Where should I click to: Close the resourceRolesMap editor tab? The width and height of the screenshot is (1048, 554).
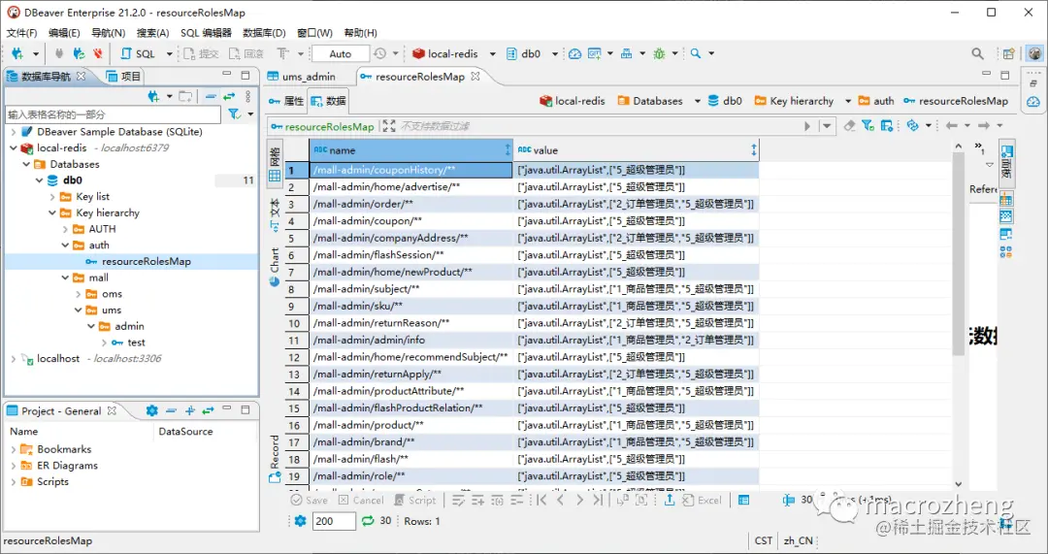coord(475,77)
